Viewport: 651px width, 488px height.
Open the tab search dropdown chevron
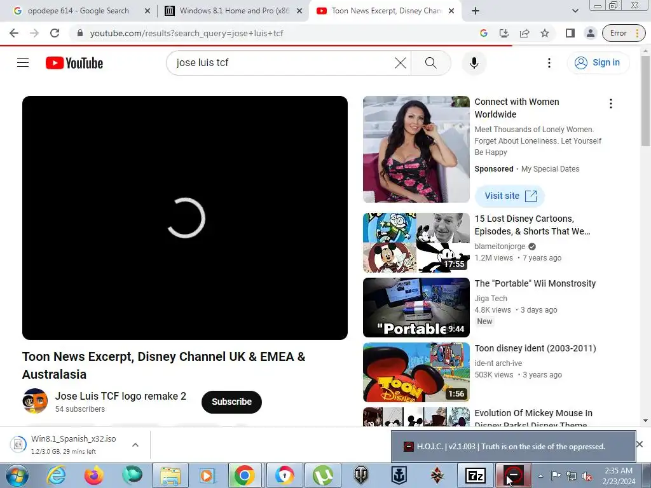[575, 11]
